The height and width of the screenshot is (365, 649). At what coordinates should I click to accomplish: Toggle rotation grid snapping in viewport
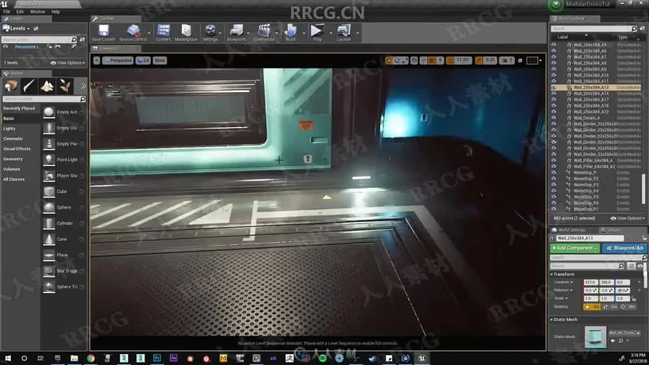tap(450, 61)
